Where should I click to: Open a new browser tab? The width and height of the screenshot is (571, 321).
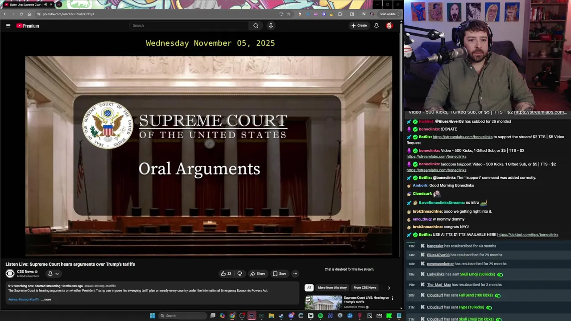(x=59, y=4)
